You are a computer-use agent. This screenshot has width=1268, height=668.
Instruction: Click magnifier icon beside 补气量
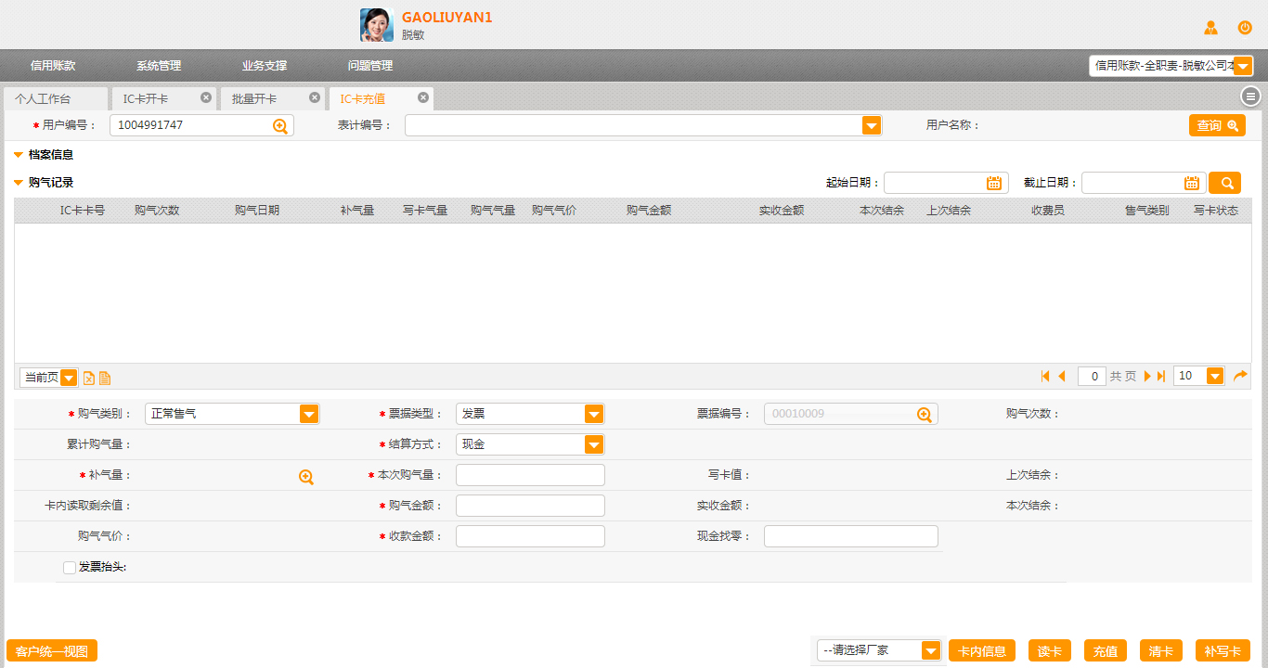(x=306, y=477)
